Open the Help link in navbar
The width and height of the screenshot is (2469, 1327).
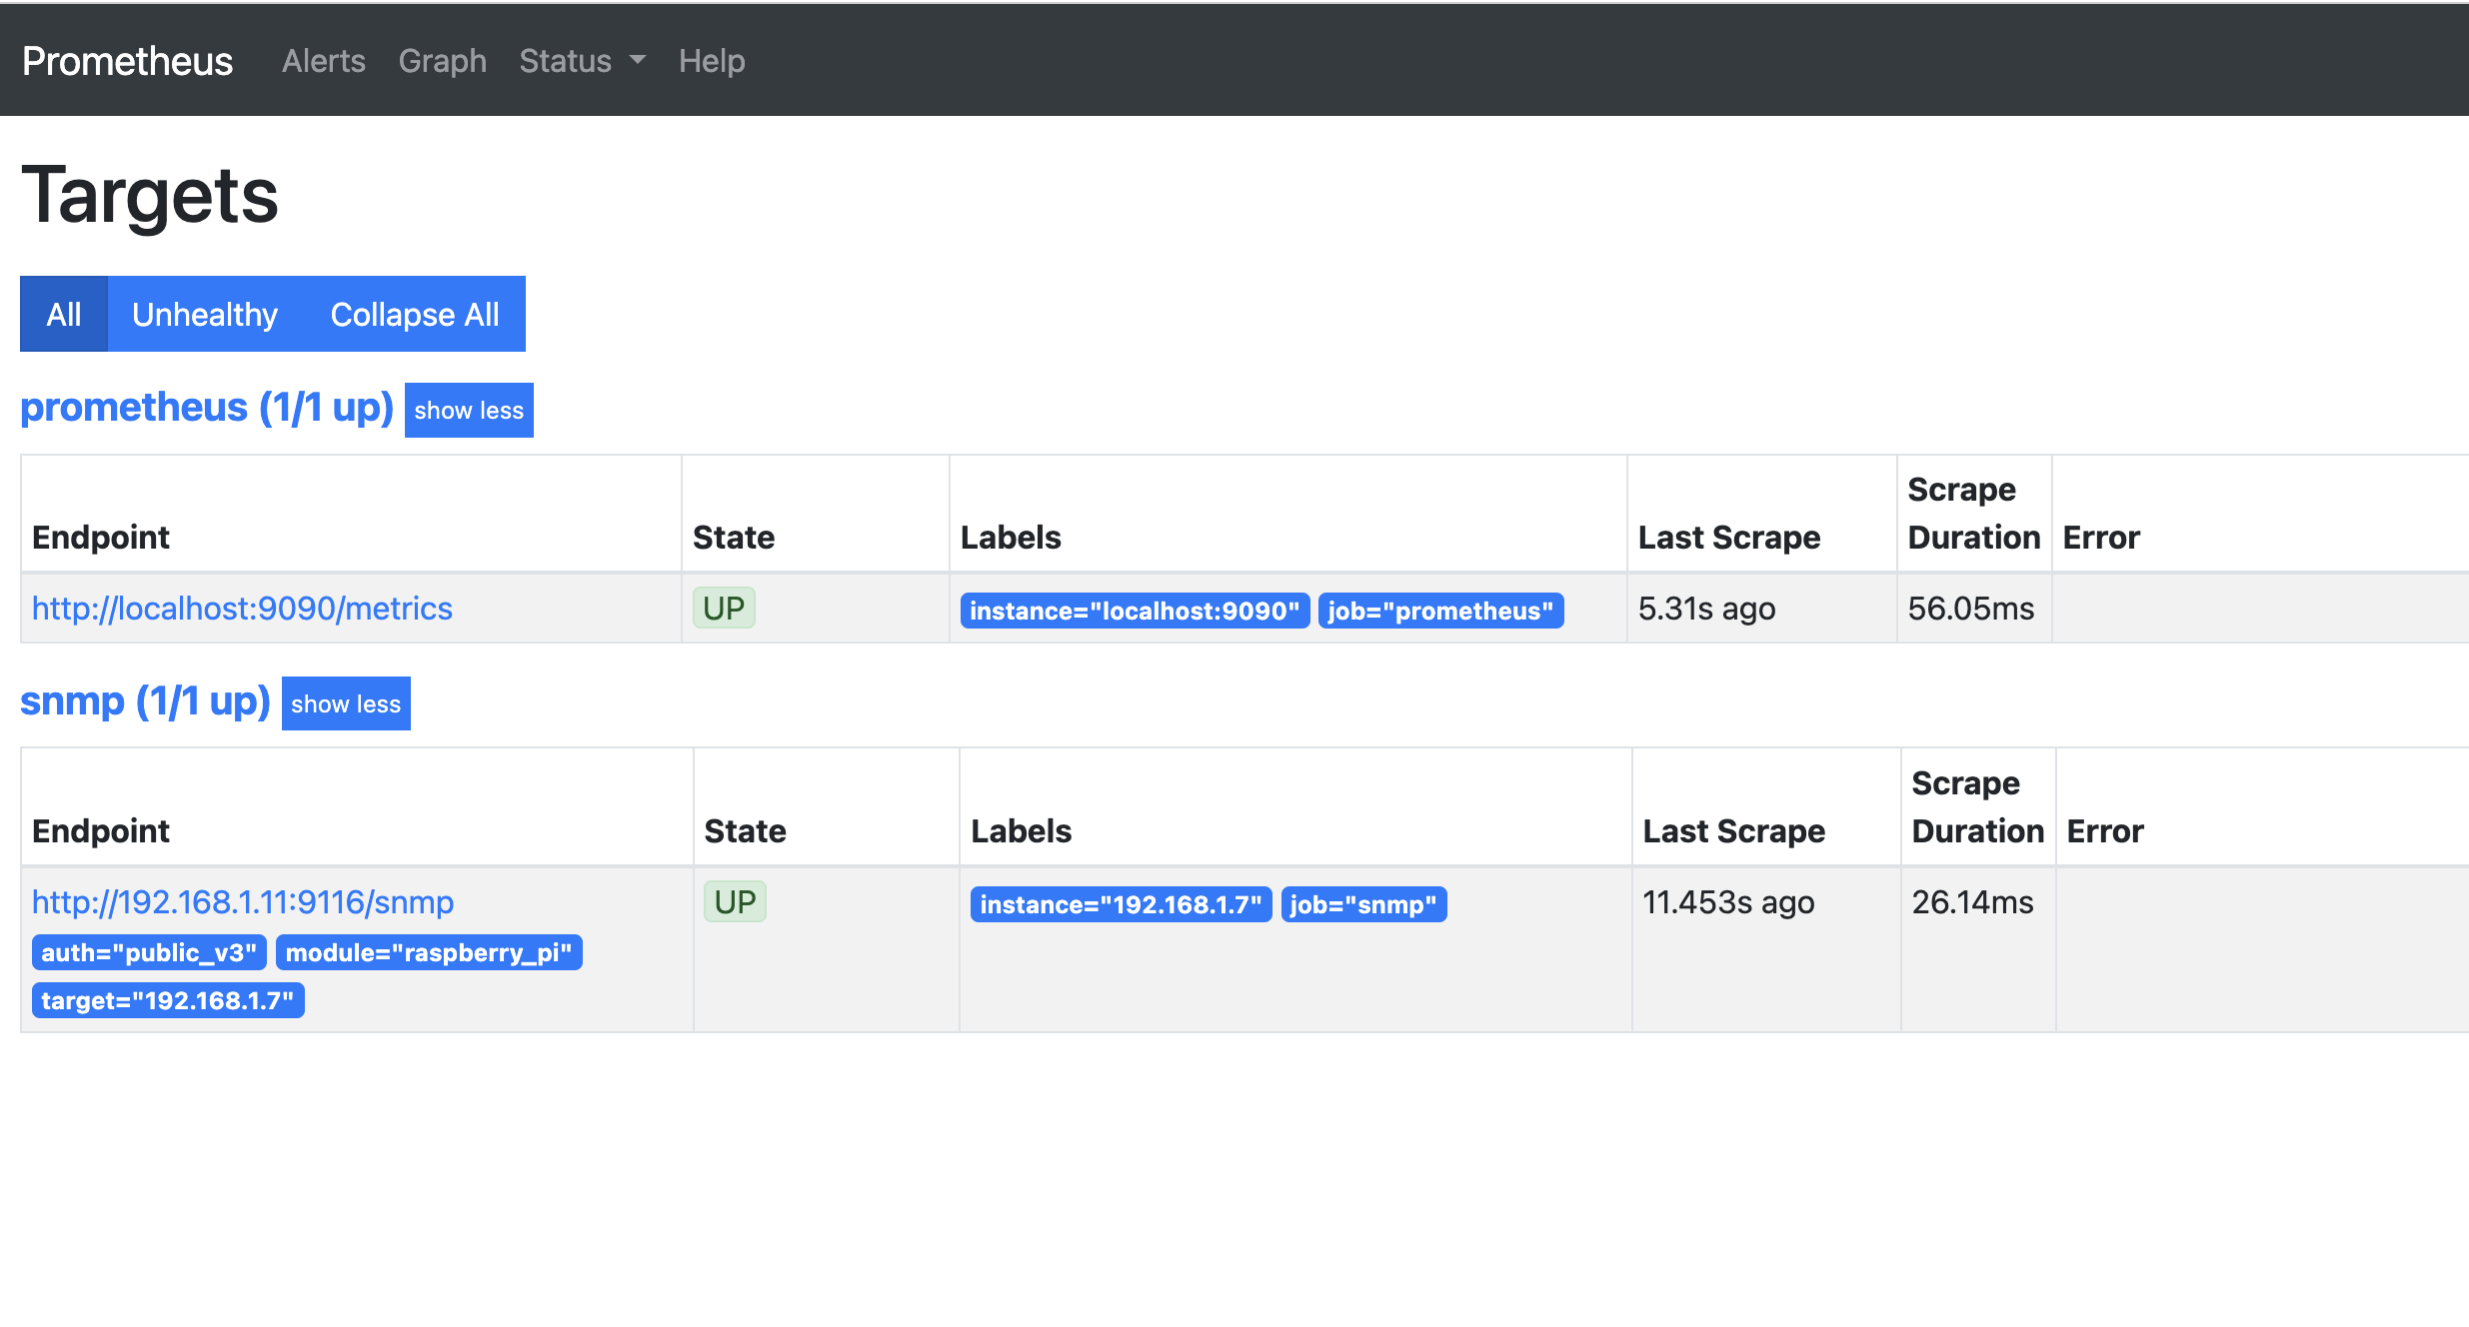click(711, 61)
